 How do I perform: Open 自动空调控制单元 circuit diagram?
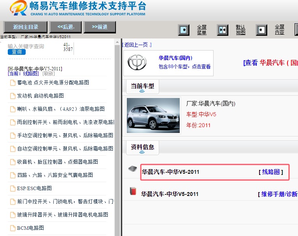point(65,149)
